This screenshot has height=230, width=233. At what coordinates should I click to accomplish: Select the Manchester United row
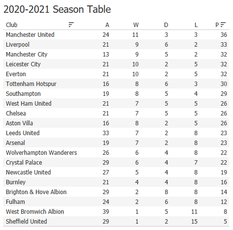(x=116, y=35)
